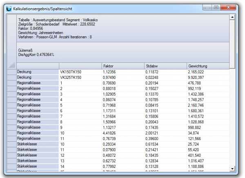Click Gewichtung value 34,874
The height and width of the screenshot is (178, 245).
coord(193,133)
